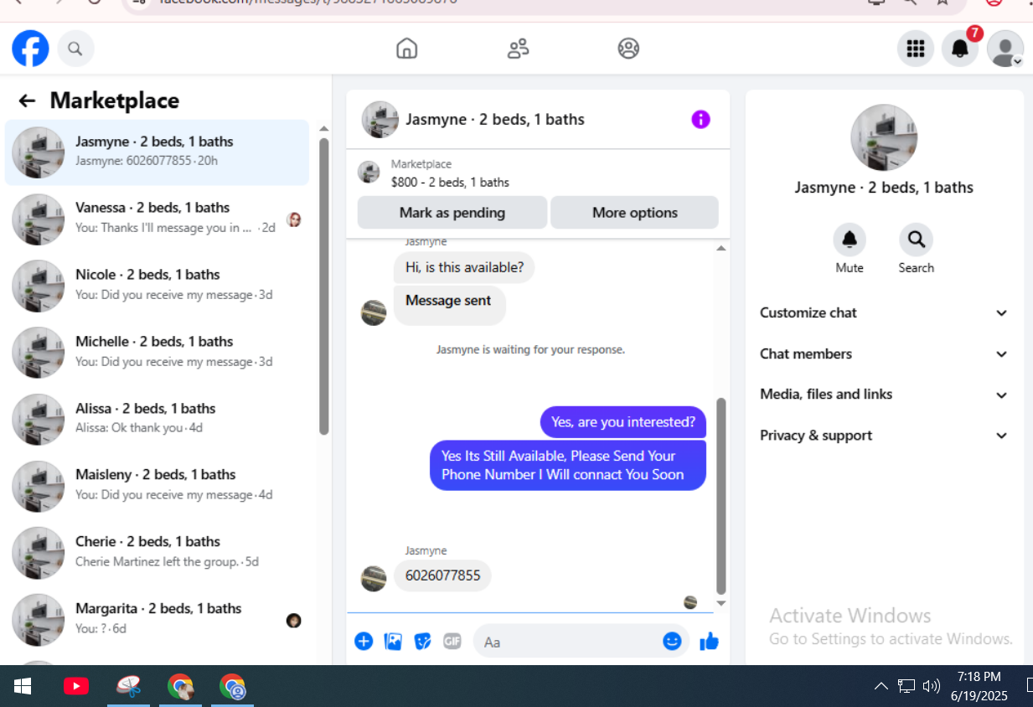Image resolution: width=1033 pixels, height=707 pixels.
Task: Attach a file using the photo icon
Action: [393, 642]
